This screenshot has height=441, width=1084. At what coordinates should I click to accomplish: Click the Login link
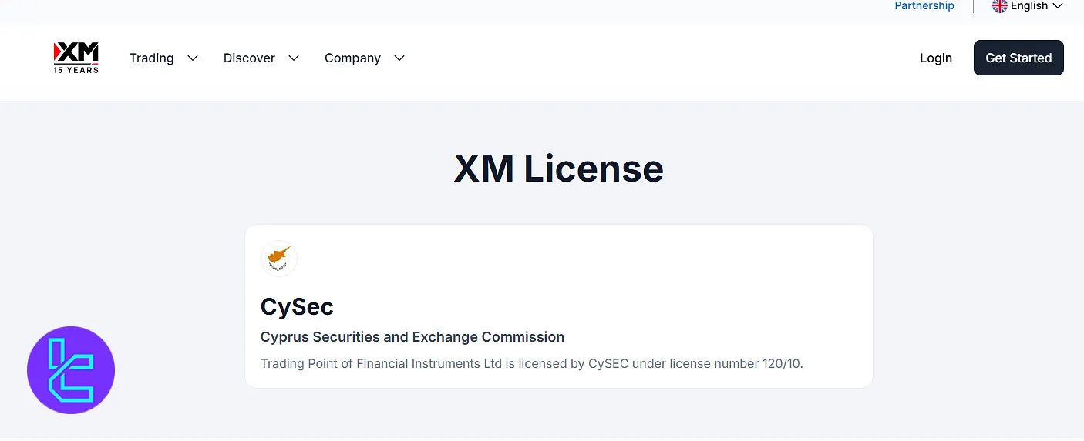point(936,58)
